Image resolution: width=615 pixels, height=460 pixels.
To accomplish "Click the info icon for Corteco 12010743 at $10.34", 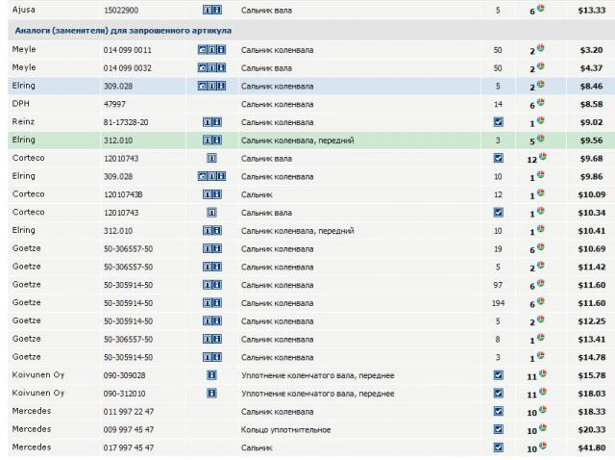I will [x=211, y=213].
